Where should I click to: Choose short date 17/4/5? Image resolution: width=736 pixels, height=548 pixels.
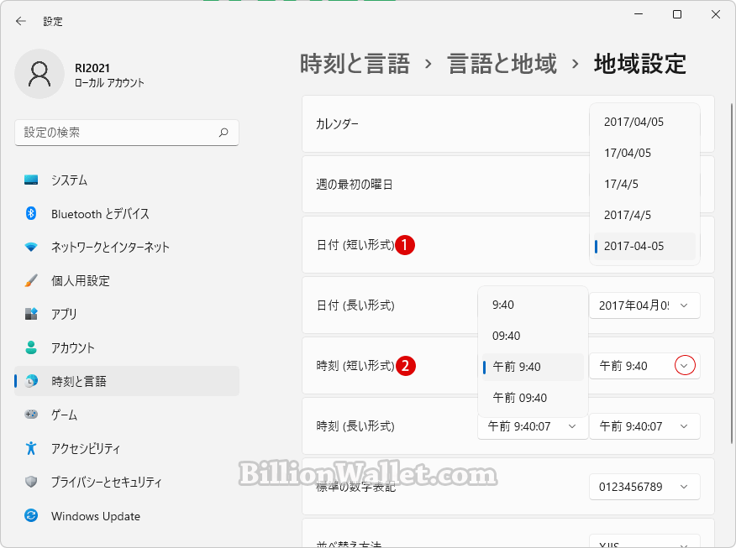(644, 184)
